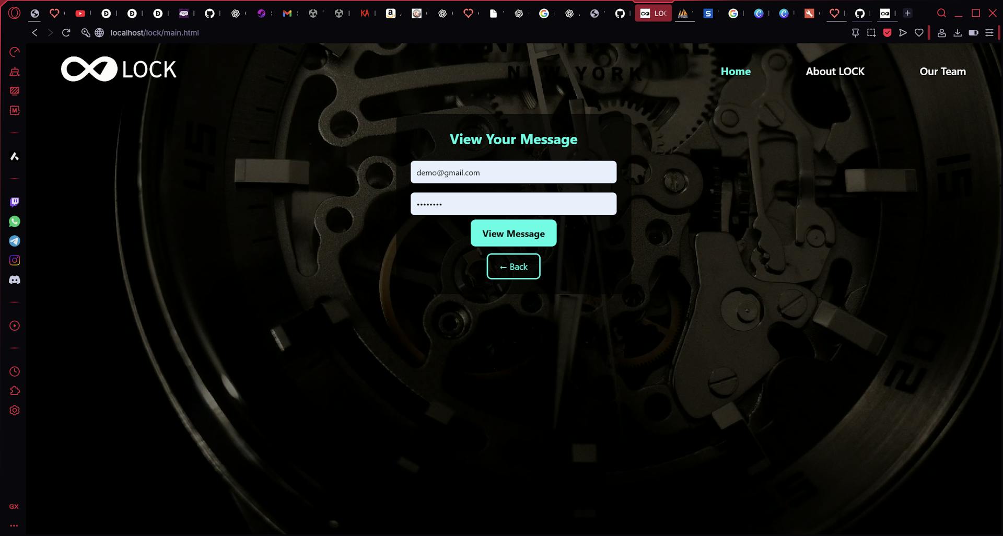Click the password key icon in address bar

click(86, 32)
